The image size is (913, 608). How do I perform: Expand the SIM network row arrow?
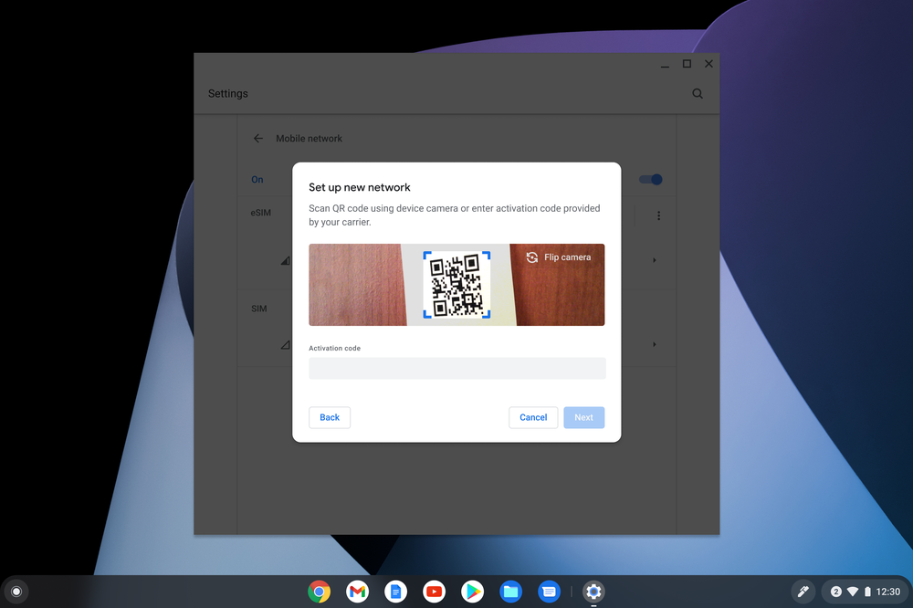pyautogui.click(x=654, y=344)
